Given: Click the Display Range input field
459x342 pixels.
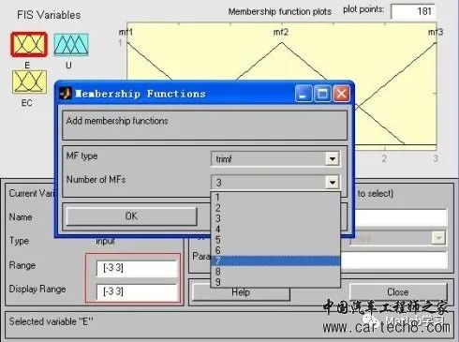Looking at the screenshot, I should coord(137,291).
